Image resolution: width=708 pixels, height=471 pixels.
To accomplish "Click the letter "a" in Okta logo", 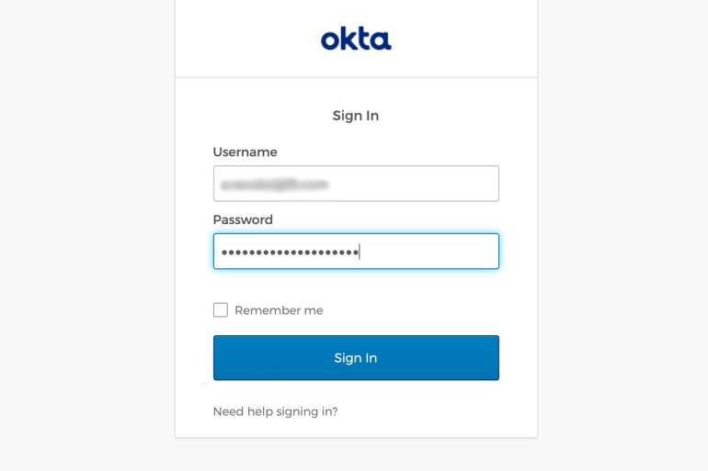I will pyautogui.click(x=382, y=40).
